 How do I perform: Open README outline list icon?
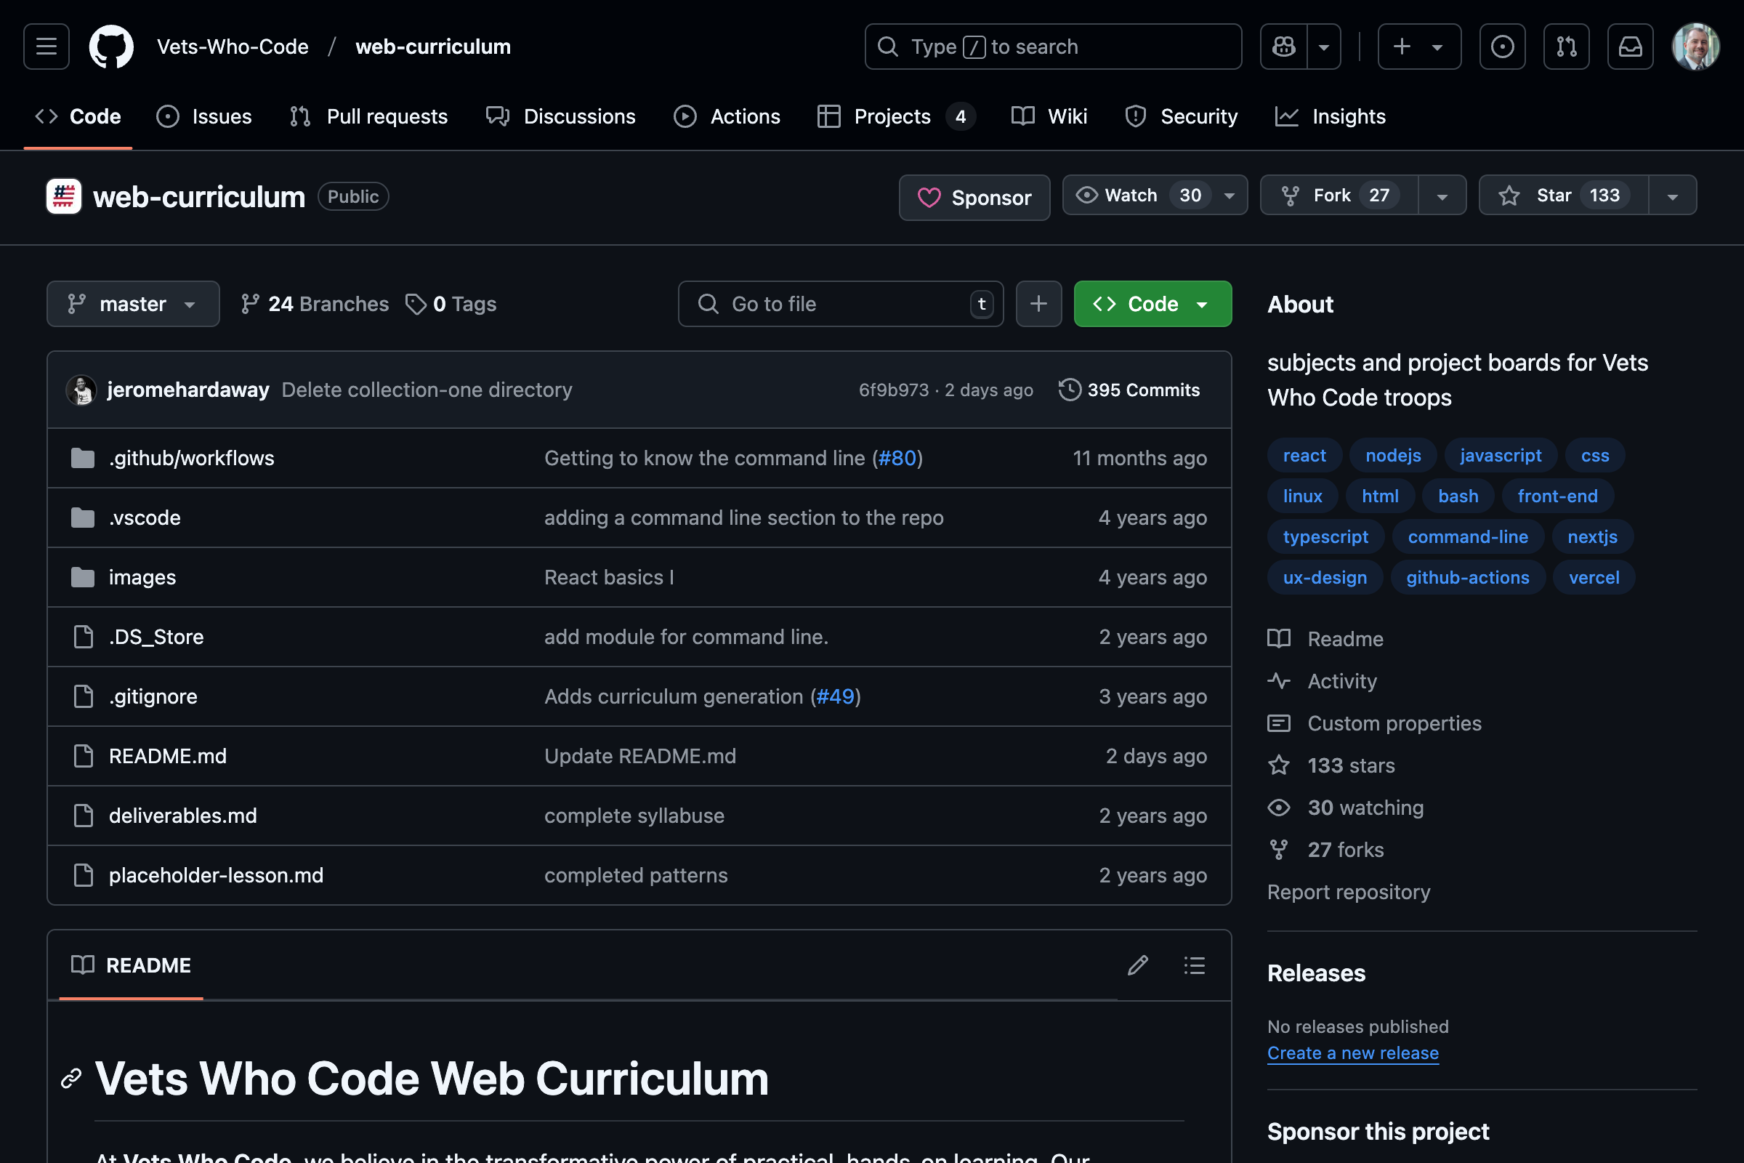pyautogui.click(x=1194, y=966)
